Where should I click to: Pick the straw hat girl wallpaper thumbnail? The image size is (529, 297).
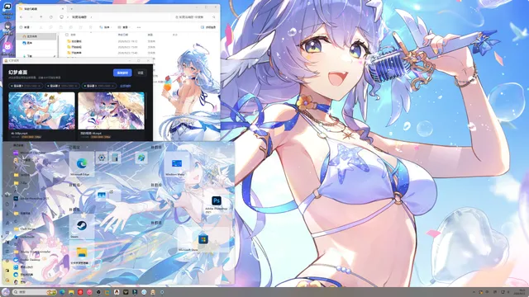click(112, 111)
